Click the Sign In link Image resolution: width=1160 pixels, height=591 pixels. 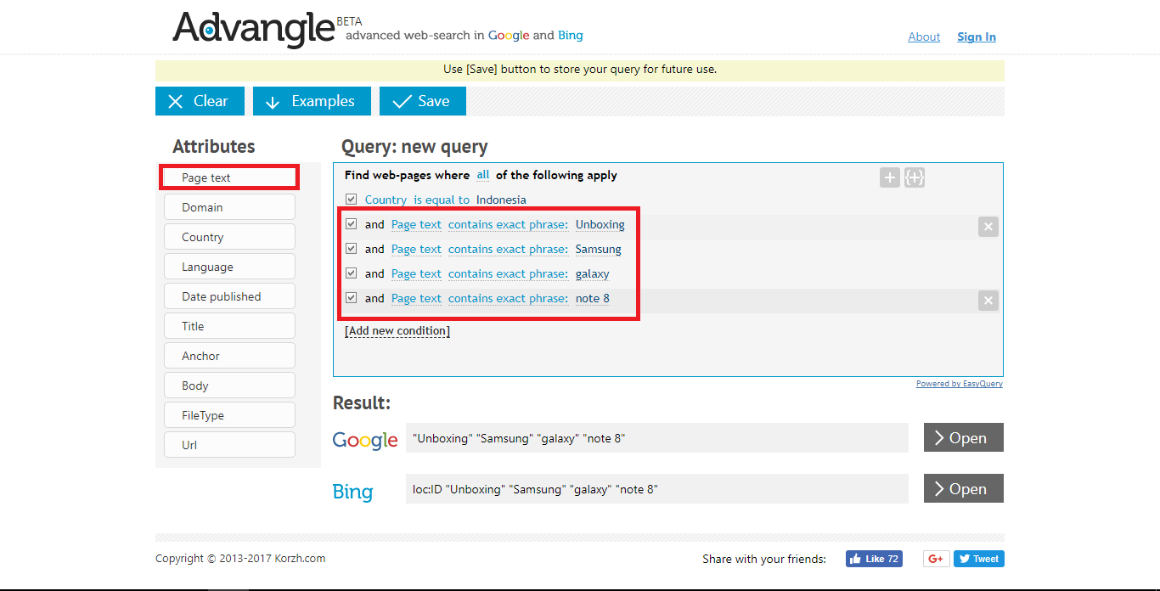click(x=976, y=37)
